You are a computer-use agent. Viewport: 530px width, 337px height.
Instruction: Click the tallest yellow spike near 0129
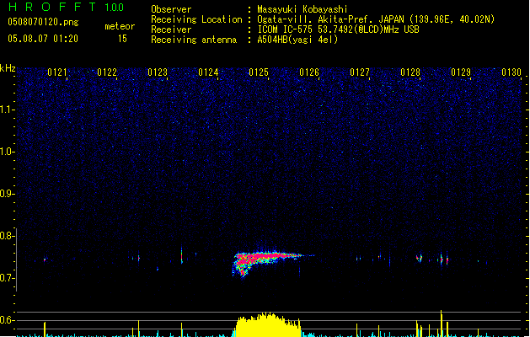441,324
